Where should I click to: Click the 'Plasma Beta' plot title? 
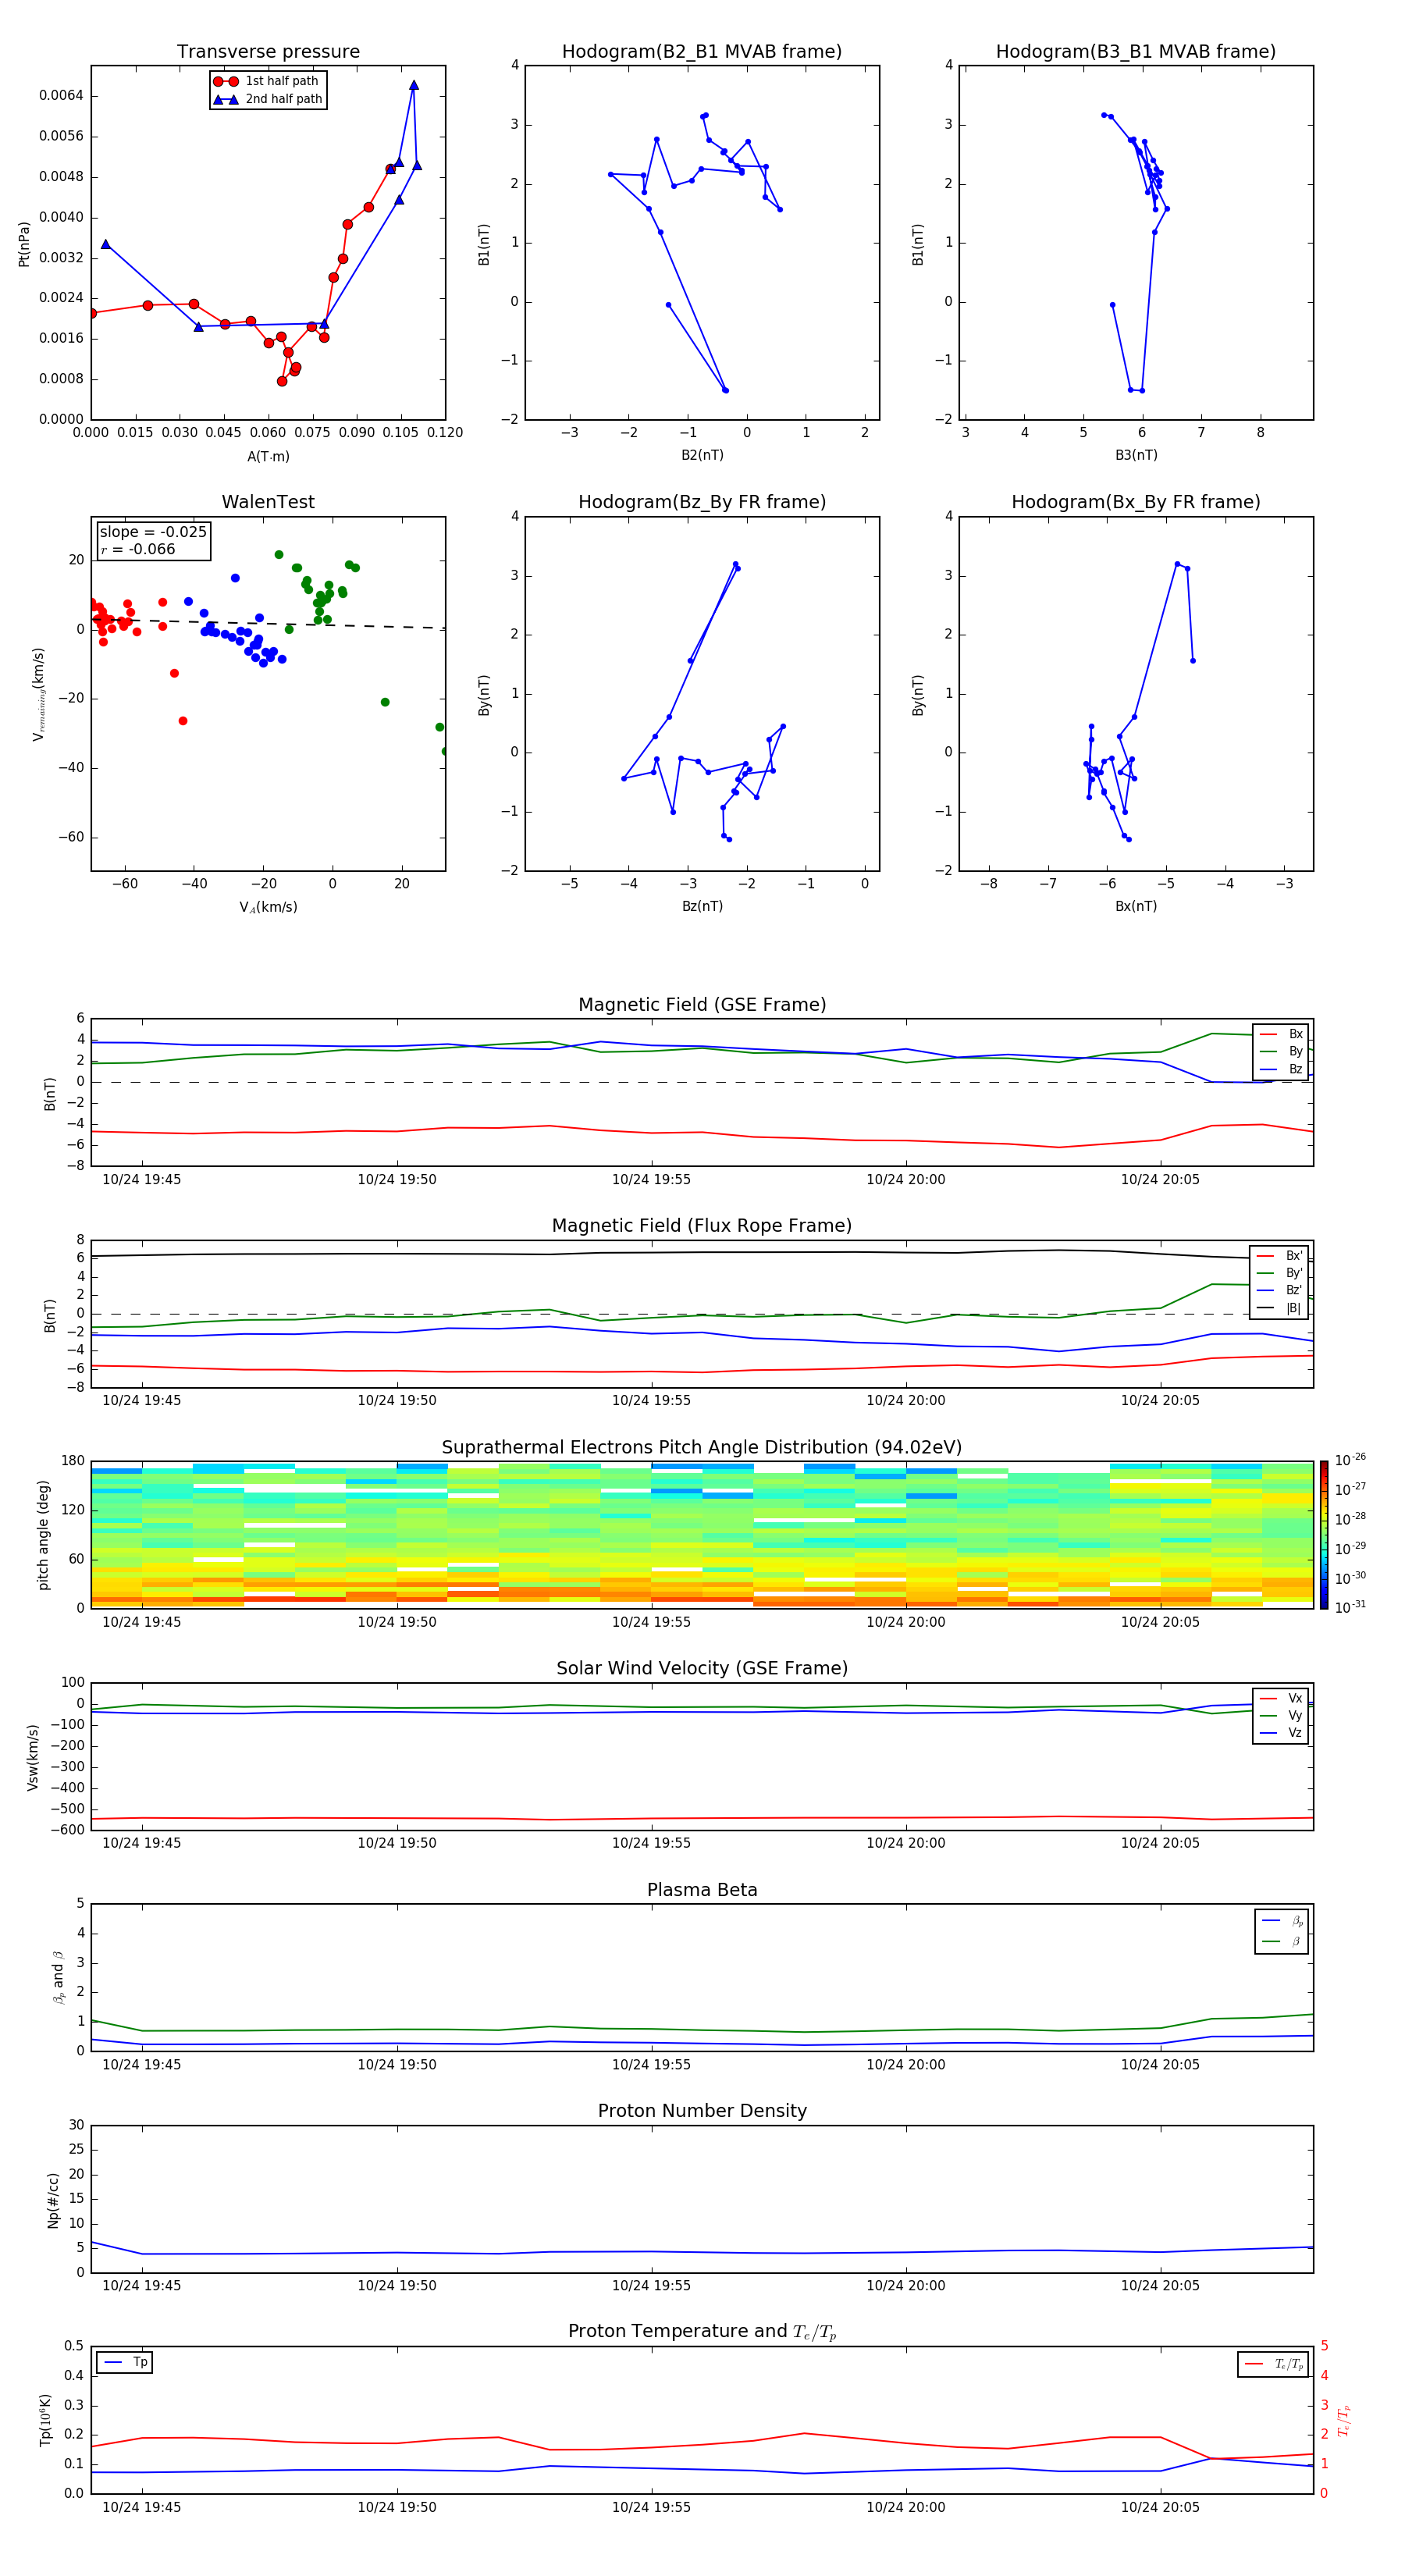pyautogui.click(x=702, y=1891)
